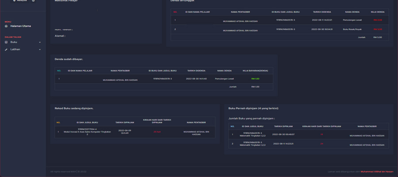Click the Tarikh Didenda header in Denda tertunggak
The width and height of the screenshot is (398, 177).
(x=322, y=12)
